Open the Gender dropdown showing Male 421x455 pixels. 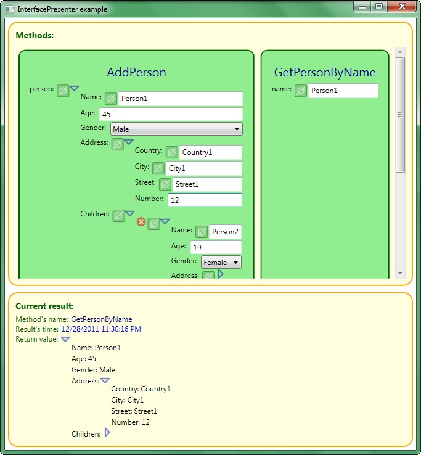[x=176, y=129]
